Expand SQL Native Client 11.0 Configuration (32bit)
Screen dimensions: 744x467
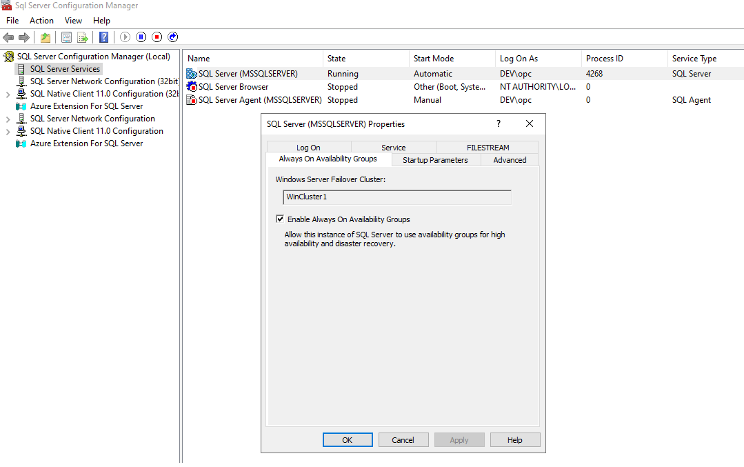pyautogui.click(x=8, y=95)
